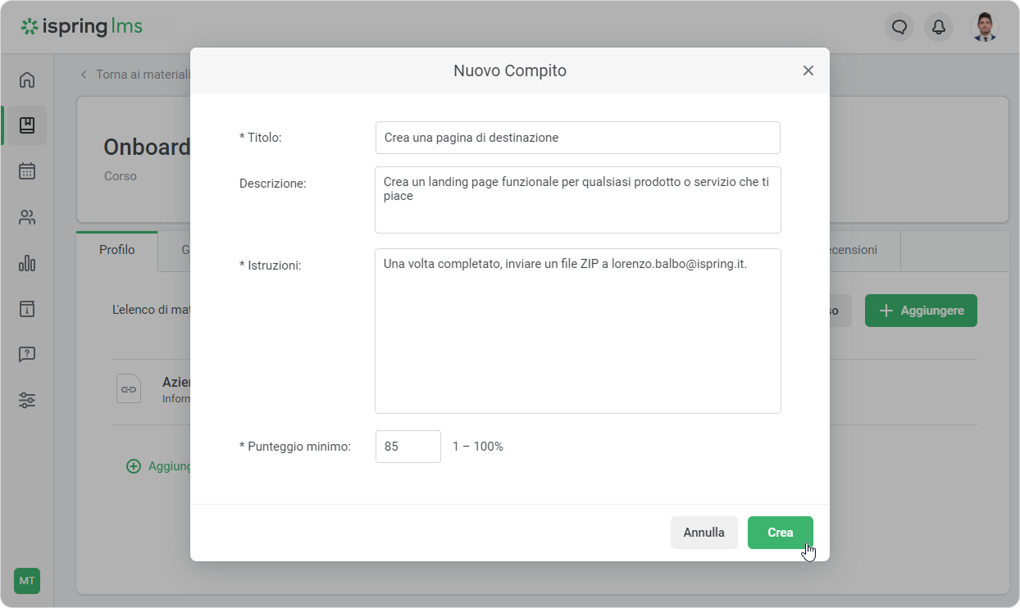Click the Istruzioni text area

(577, 331)
